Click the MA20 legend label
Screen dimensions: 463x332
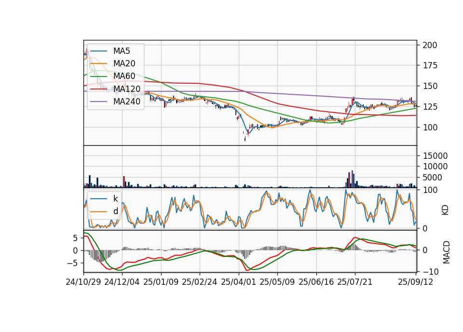click(124, 64)
